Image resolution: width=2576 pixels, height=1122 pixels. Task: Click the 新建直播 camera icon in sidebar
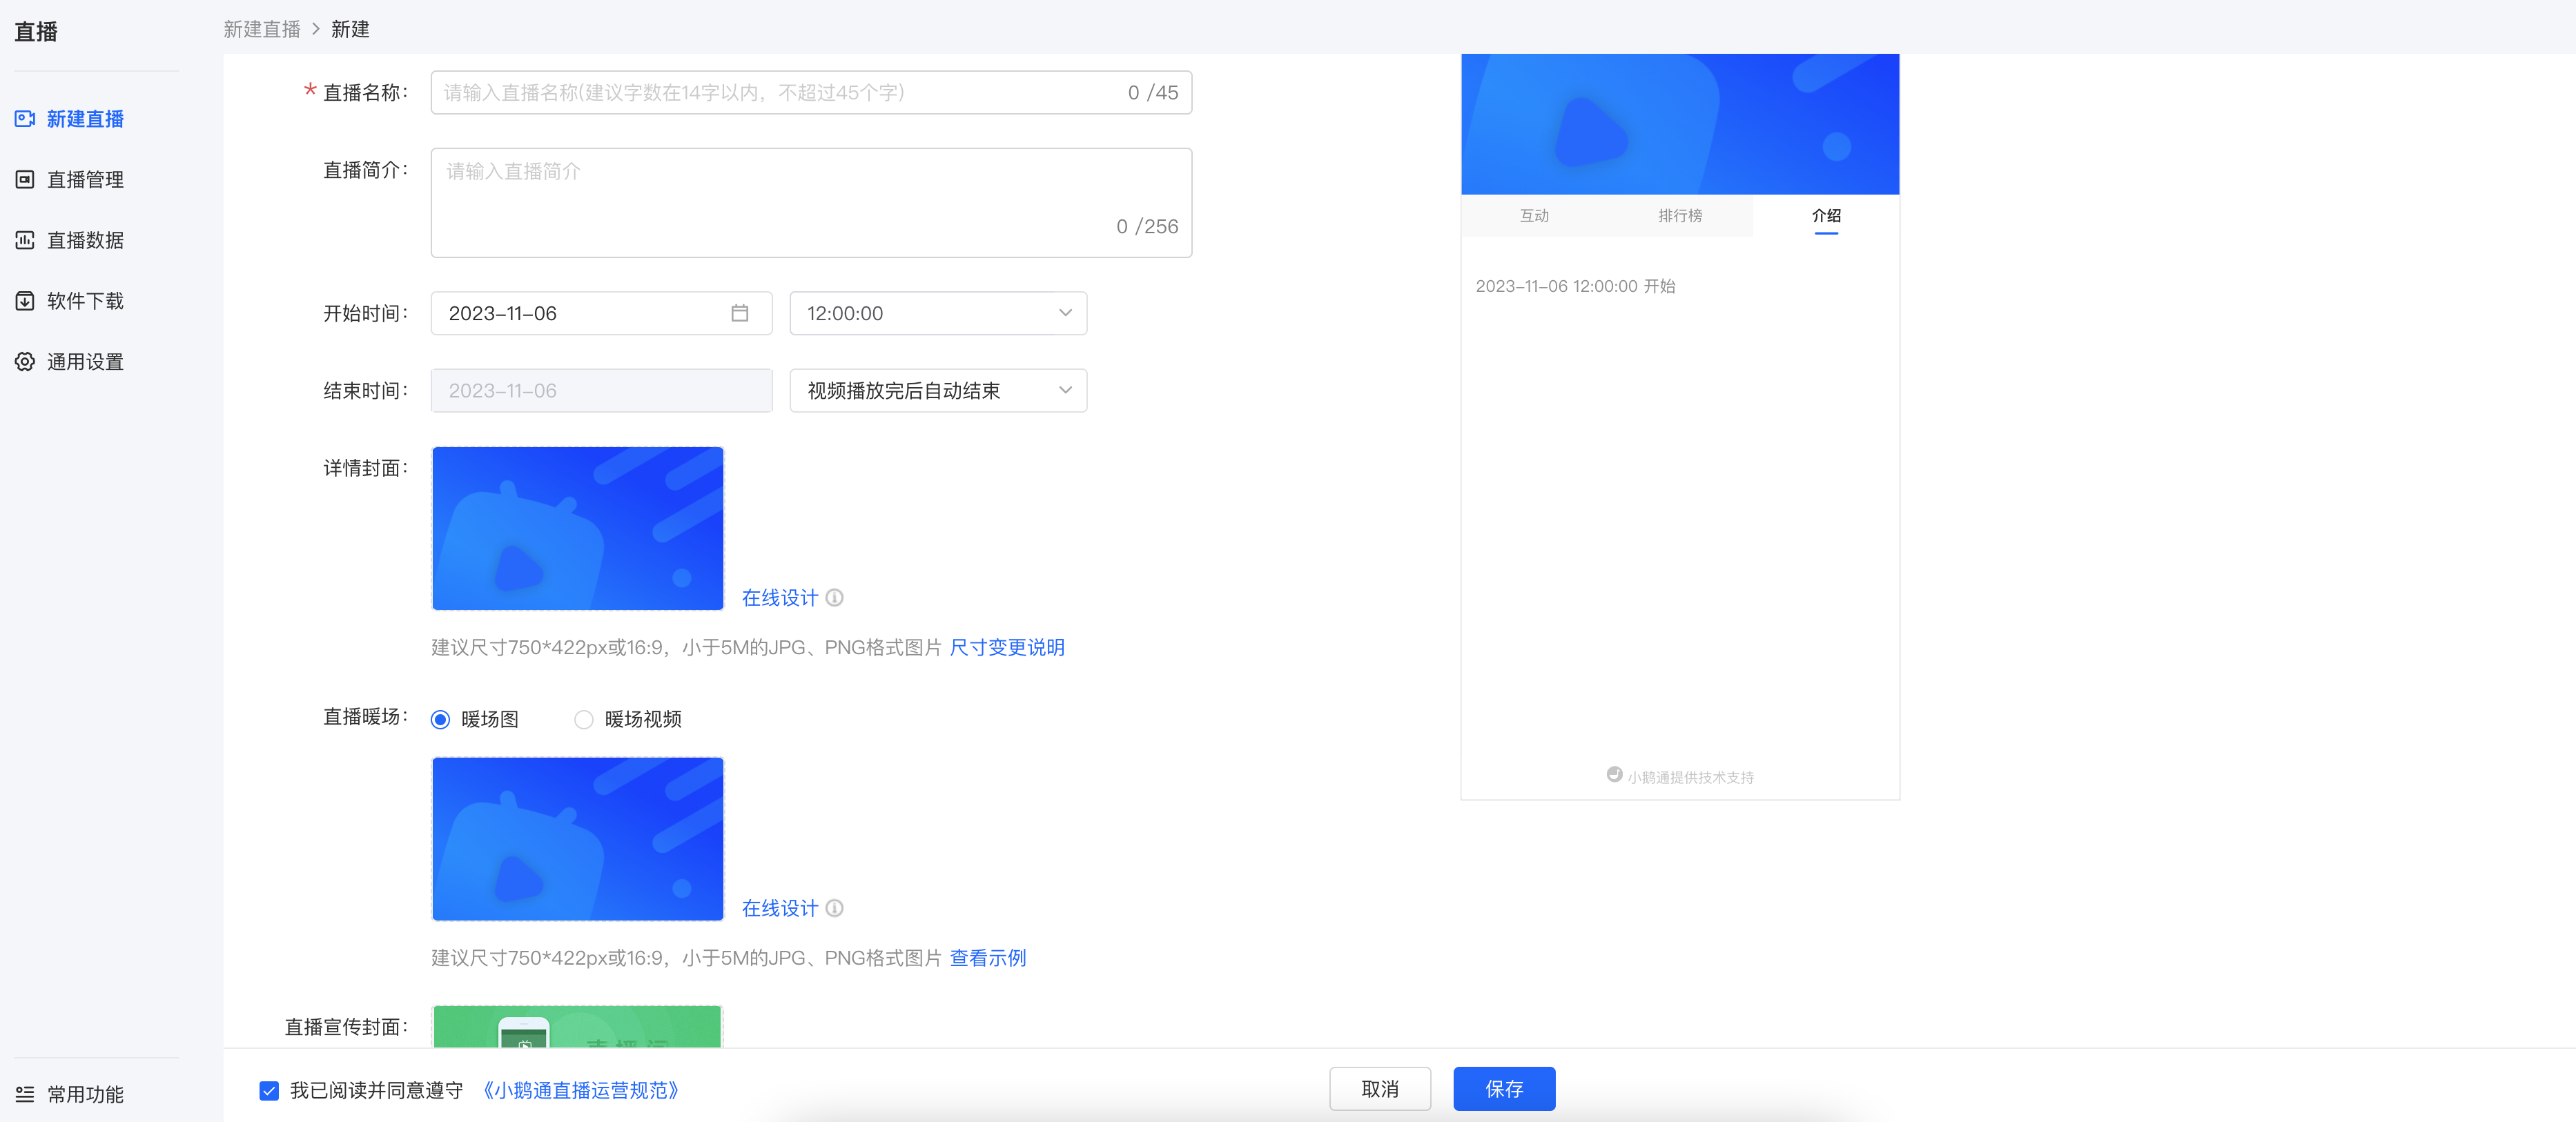click(x=25, y=119)
